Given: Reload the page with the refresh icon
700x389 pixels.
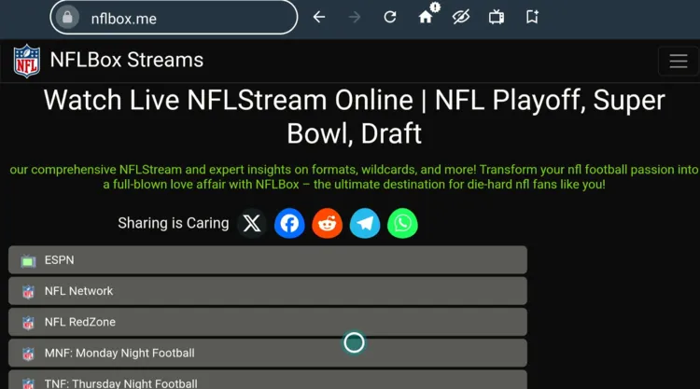Looking at the screenshot, I should click(390, 18).
